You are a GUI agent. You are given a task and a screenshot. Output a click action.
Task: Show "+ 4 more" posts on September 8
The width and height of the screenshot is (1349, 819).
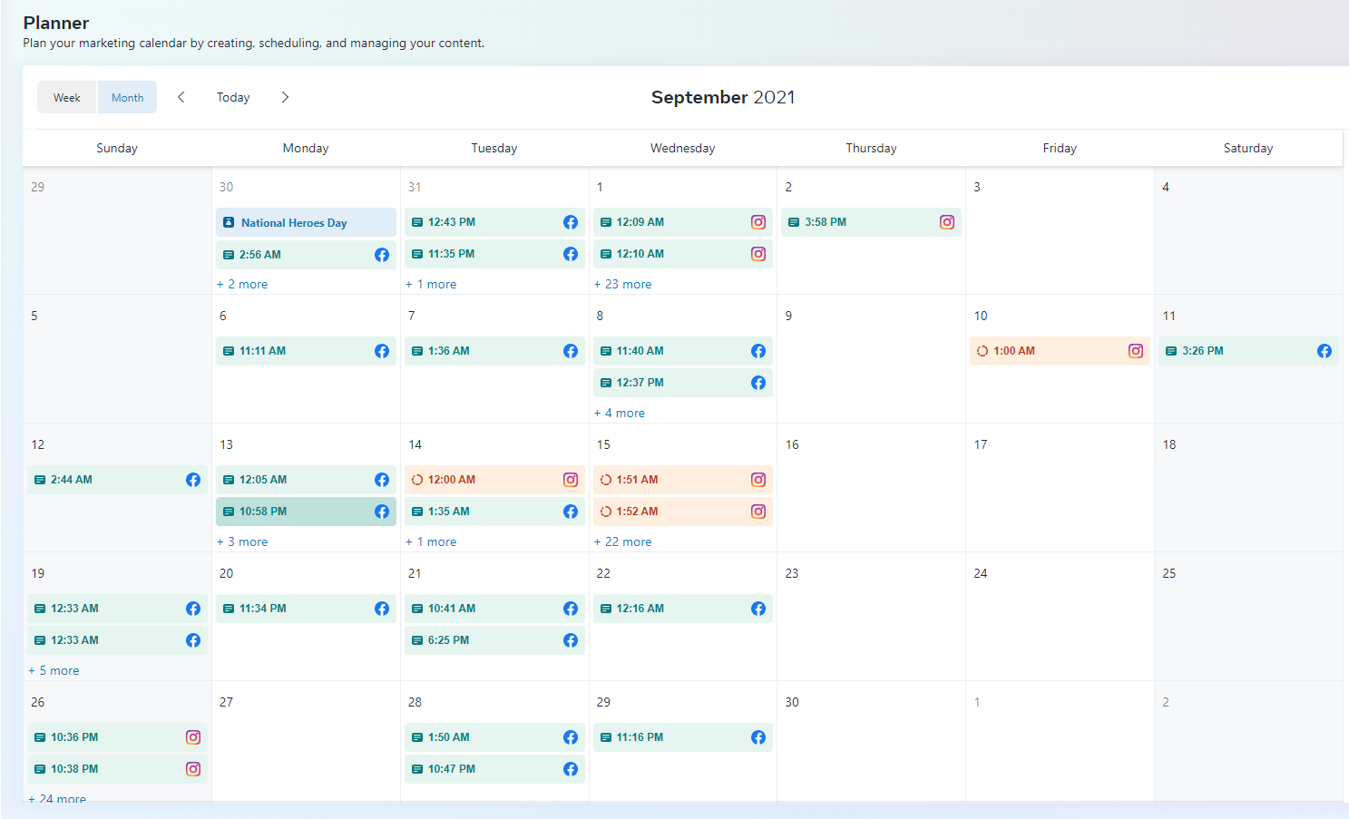620,413
